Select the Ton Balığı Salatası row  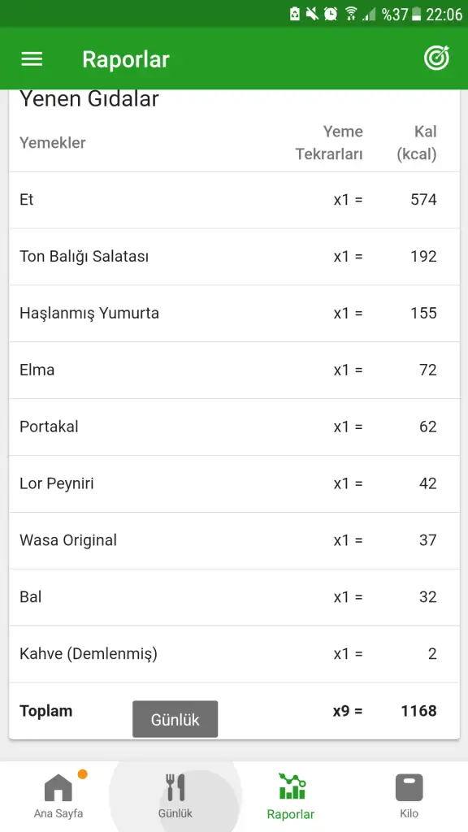(234, 257)
